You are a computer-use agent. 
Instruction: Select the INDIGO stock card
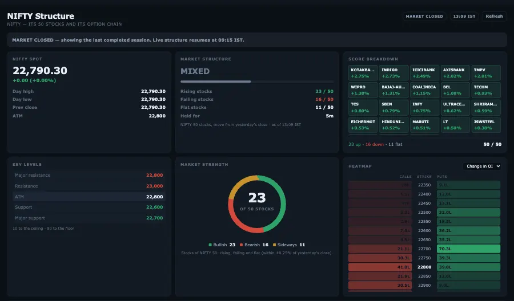[393, 73]
